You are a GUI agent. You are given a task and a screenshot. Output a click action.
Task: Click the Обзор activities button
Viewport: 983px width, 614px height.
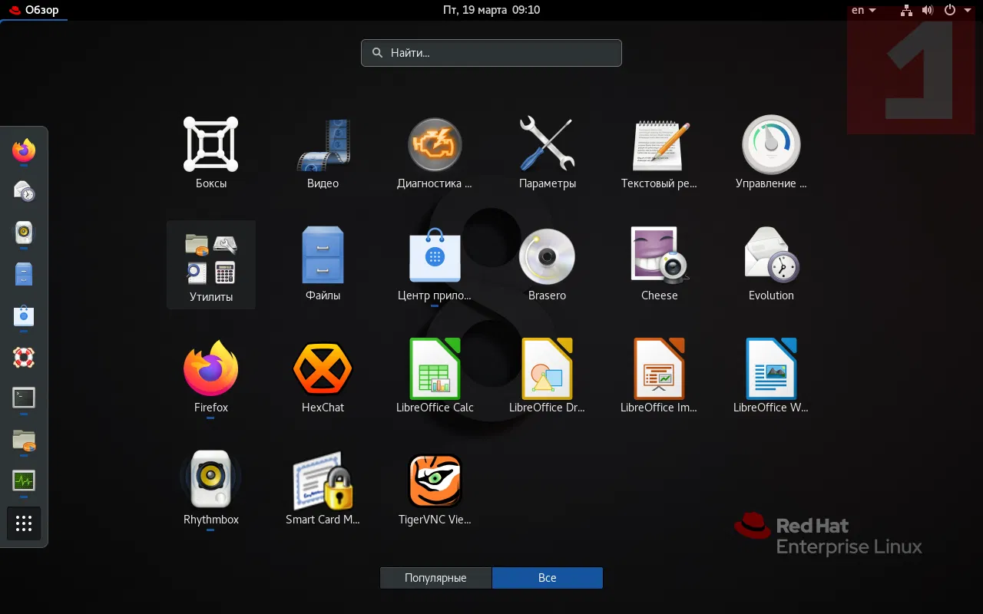click(x=35, y=10)
